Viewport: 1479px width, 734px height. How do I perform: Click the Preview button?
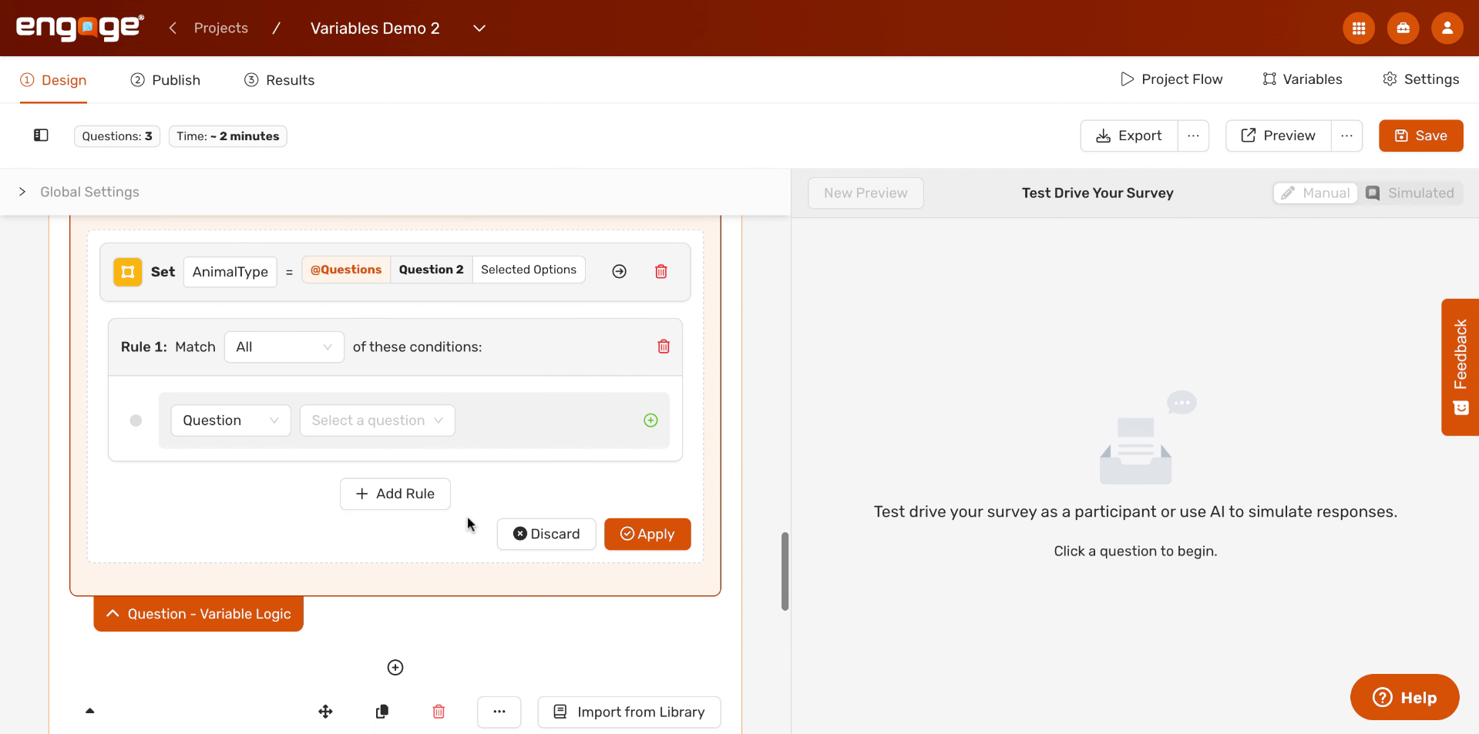[1278, 136]
